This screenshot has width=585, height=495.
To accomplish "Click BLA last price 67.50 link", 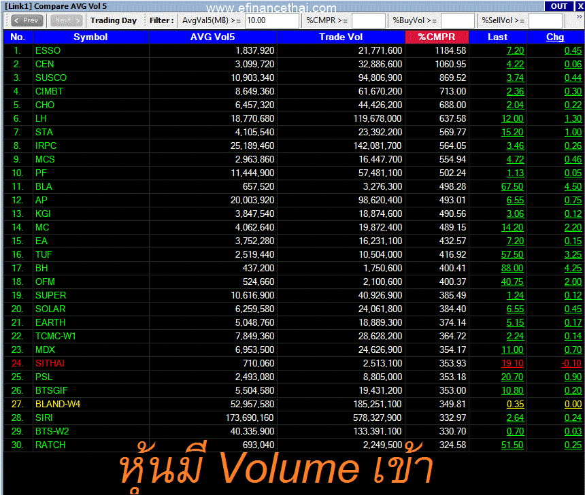I will 513,186.
